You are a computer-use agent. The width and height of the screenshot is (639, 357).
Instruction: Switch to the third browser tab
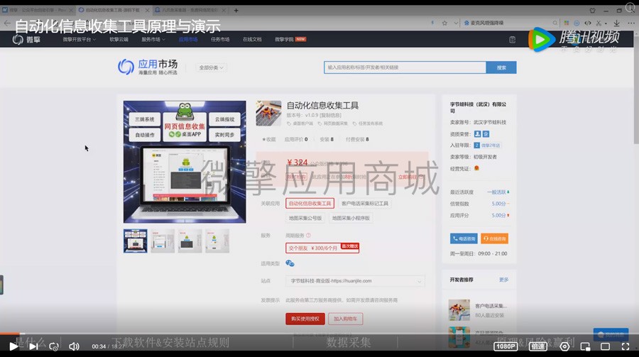point(191,10)
